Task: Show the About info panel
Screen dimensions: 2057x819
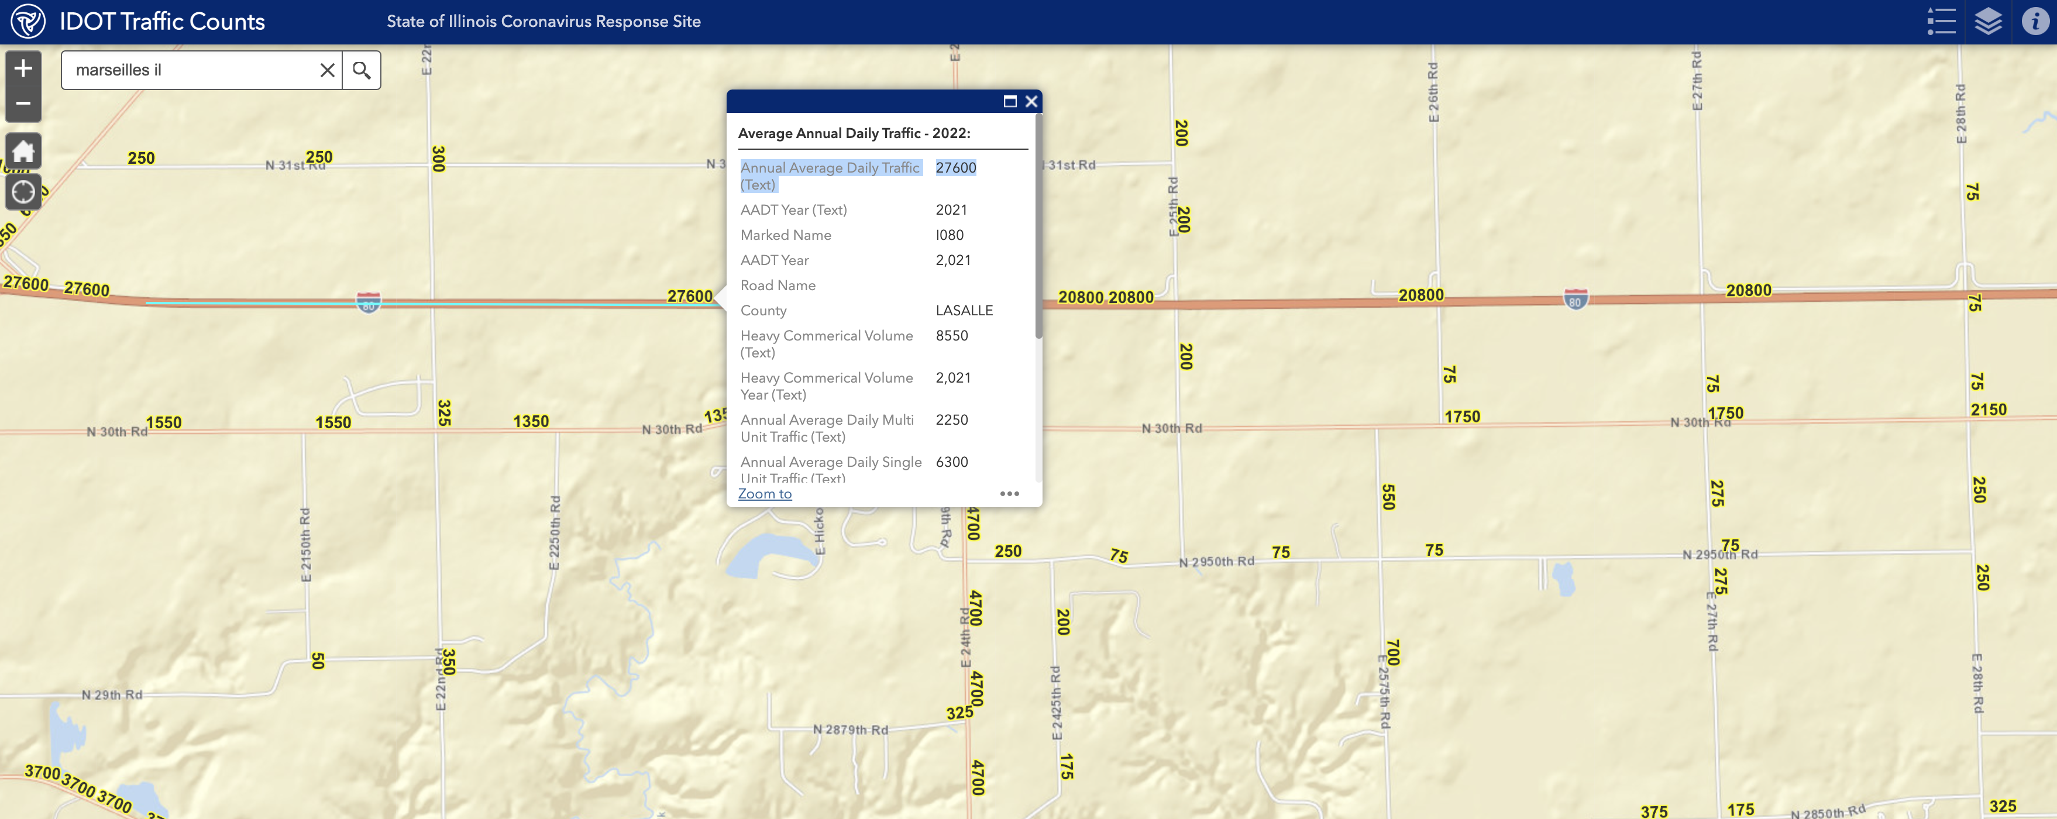Action: 2034,22
